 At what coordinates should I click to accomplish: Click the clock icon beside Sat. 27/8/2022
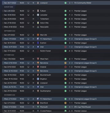coord(3,23)
